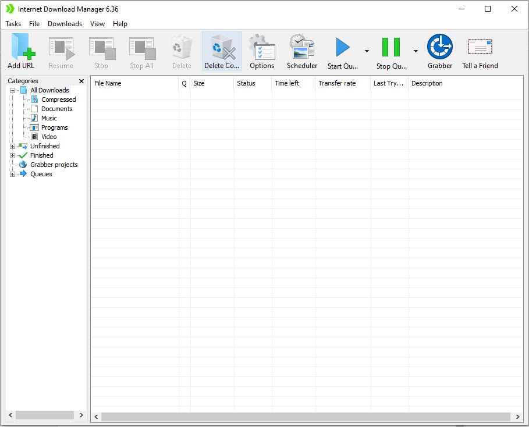Click the Stop download toolbar icon
The width and height of the screenshot is (529, 427).
point(102,48)
